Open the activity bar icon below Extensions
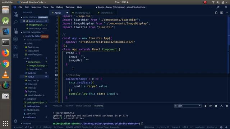230x129 pixels. coord(15,56)
